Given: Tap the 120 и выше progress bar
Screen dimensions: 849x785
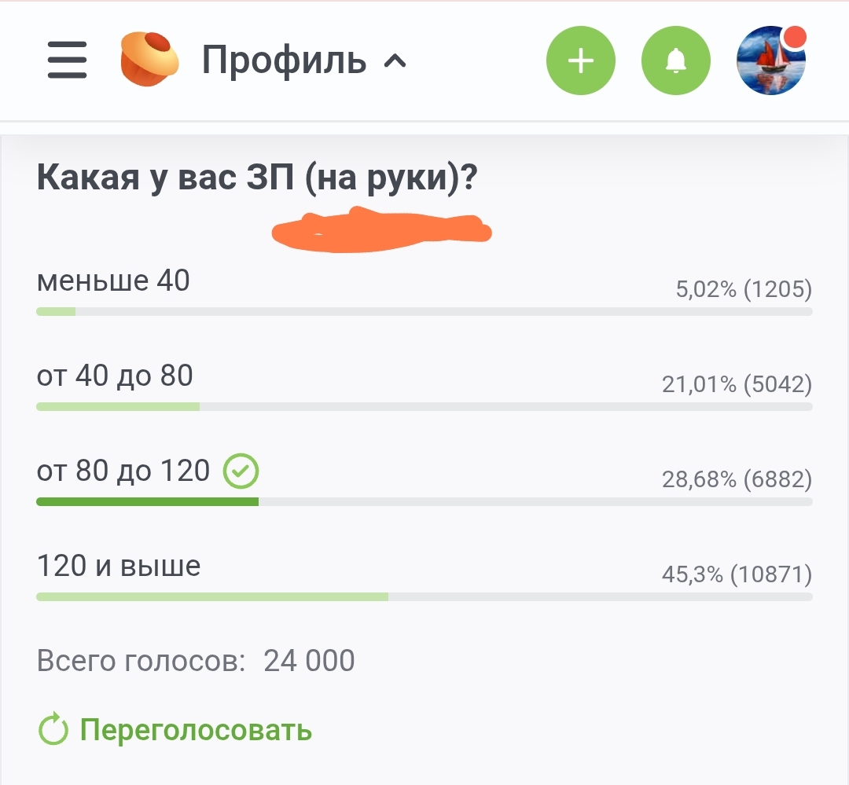Looking at the screenshot, I should (x=424, y=596).
